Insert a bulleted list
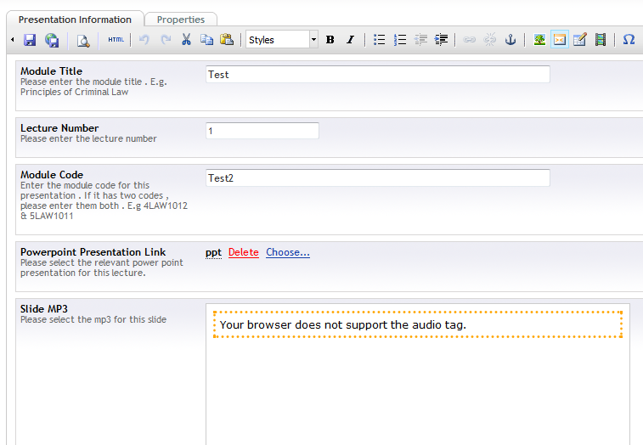 [x=380, y=40]
